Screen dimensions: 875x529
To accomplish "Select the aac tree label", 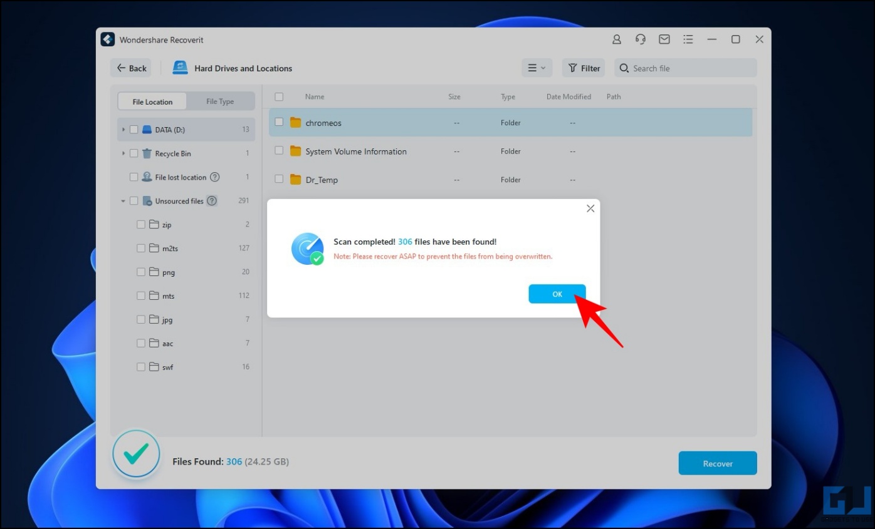I will point(167,344).
